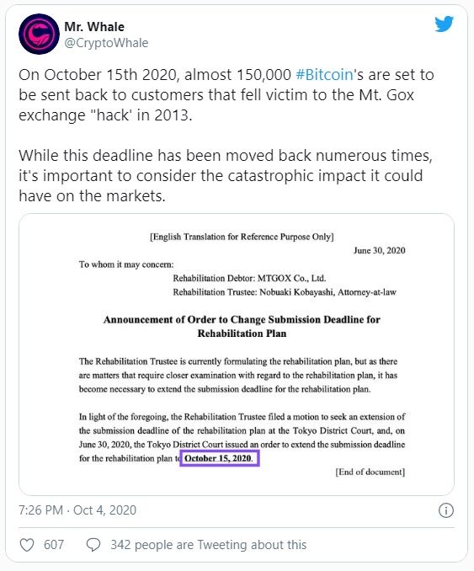The width and height of the screenshot is (474, 571).
Task: Click the 607 likes count
Action: click(x=54, y=545)
